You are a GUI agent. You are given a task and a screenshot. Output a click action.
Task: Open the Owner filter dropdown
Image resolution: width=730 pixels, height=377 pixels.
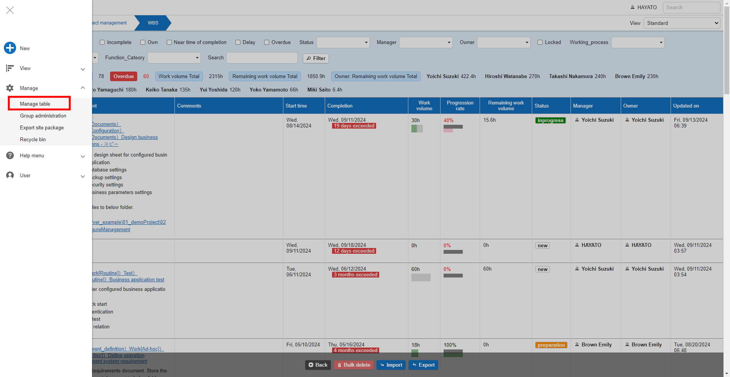[x=504, y=42]
